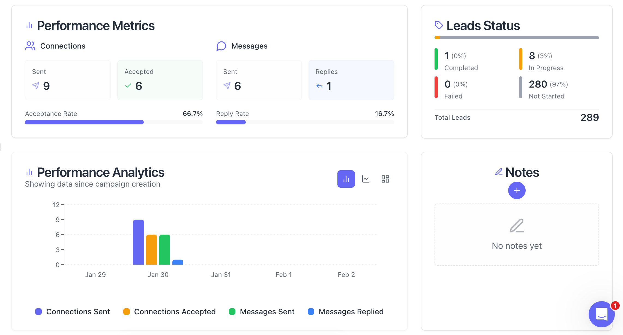Screen dimensions: 623x335
Task: Switch to line chart view
Action: pos(366,179)
